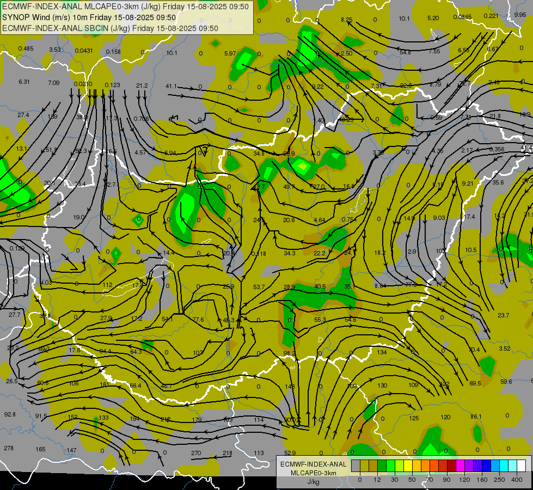Image resolution: width=533 pixels, height=490 pixels.
Task: Click the map value '52.9'
Action: point(290,453)
